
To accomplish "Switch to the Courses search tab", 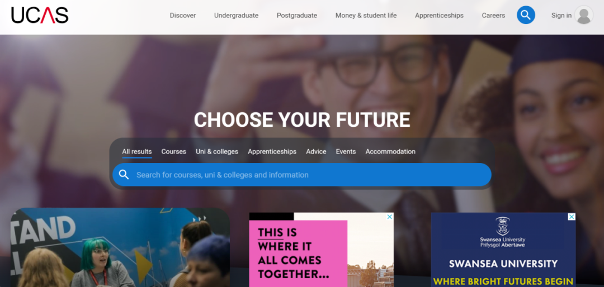I will tap(174, 151).
